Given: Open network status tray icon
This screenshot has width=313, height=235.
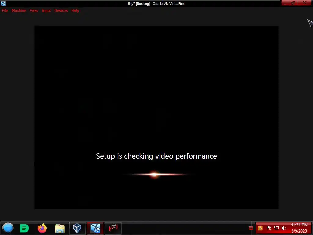Looking at the screenshot, I should pyautogui.click(x=276, y=228).
